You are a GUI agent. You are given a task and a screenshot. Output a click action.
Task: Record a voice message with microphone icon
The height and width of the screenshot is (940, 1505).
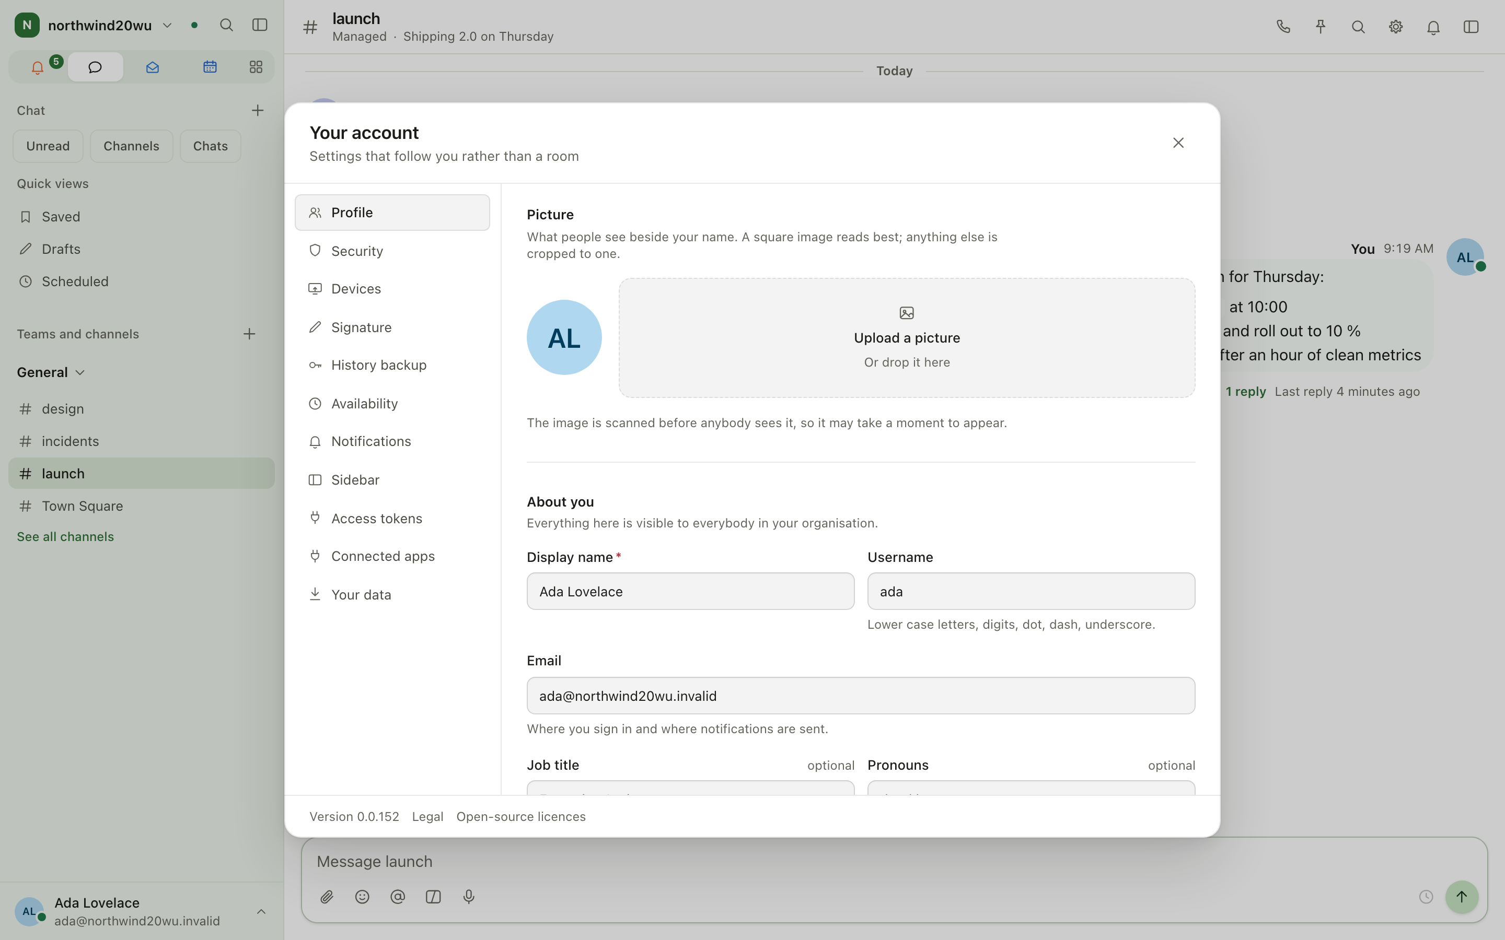pos(469,897)
